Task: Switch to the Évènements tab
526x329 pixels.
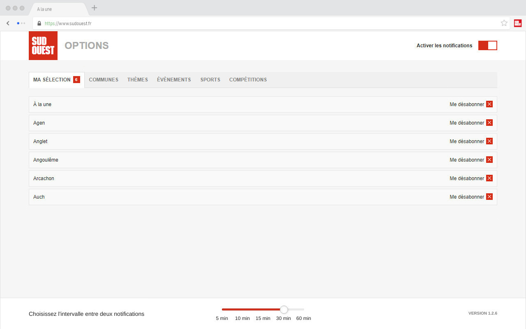Action: [x=174, y=80]
